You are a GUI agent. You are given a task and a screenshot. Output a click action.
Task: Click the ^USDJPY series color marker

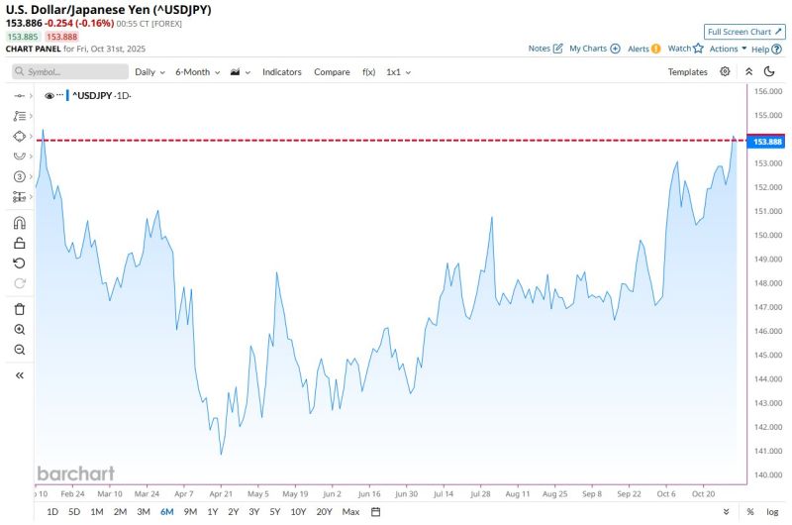pos(67,95)
